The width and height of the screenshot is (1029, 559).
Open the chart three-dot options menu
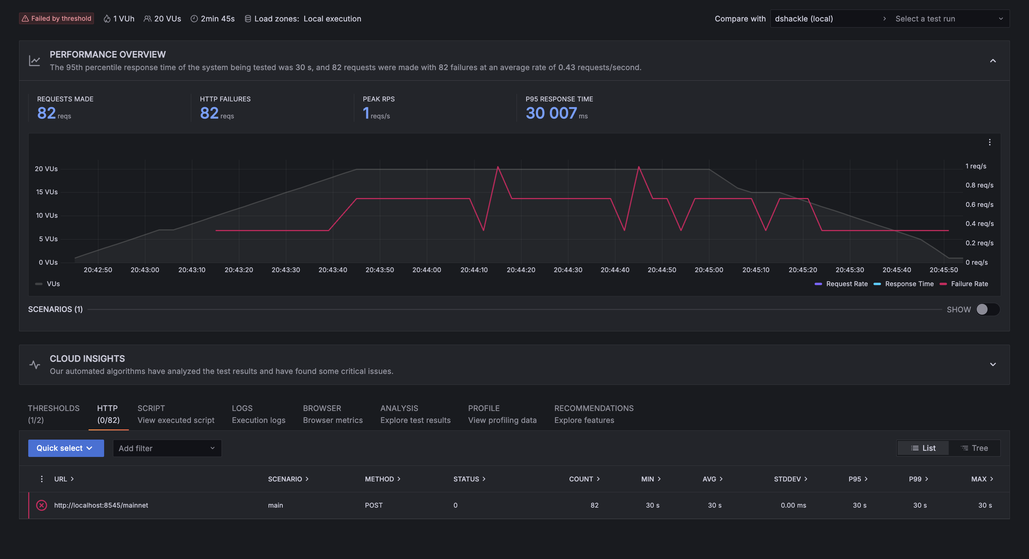pyautogui.click(x=990, y=142)
